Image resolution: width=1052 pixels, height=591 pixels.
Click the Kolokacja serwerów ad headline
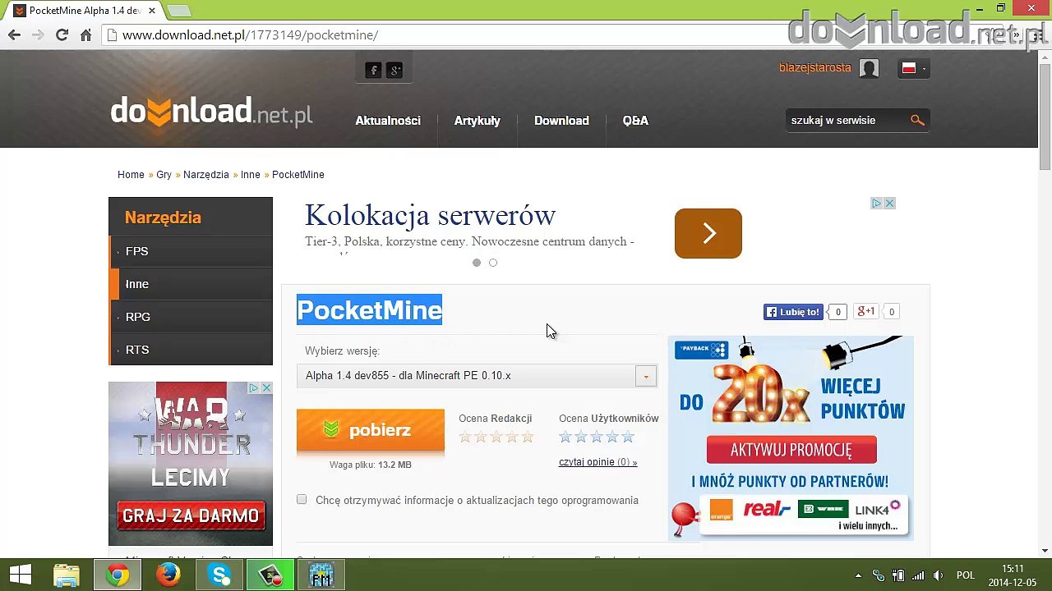point(431,215)
